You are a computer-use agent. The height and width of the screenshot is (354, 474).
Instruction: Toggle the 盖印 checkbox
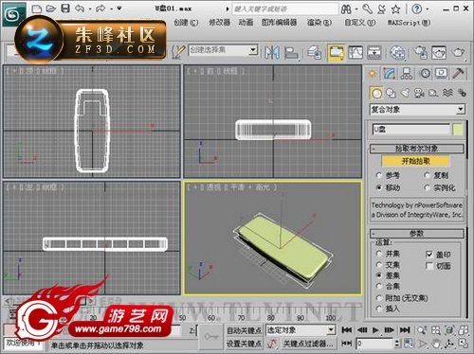[429, 255]
